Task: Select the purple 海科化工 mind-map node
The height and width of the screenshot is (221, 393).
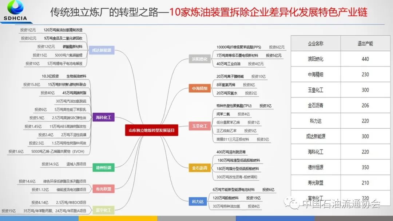Action: [103, 117]
